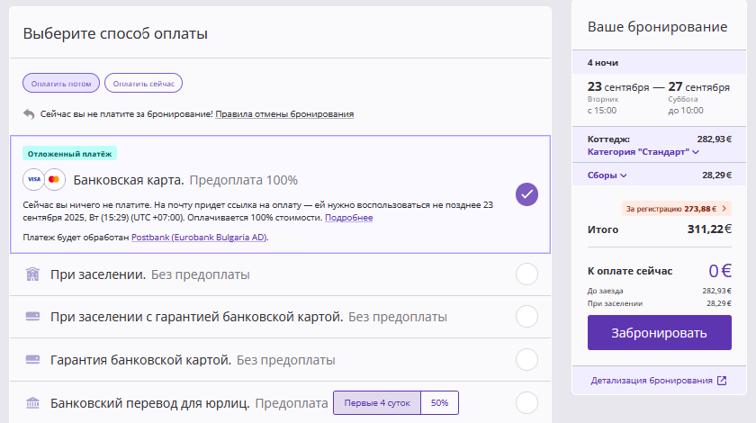
Task: Choose Гарантия банковской картой radio option
Action: click(526, 360)
